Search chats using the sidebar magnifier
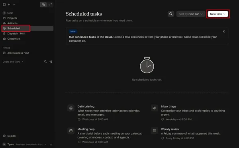This screenshot has height=148, width=239. point(45,62)
